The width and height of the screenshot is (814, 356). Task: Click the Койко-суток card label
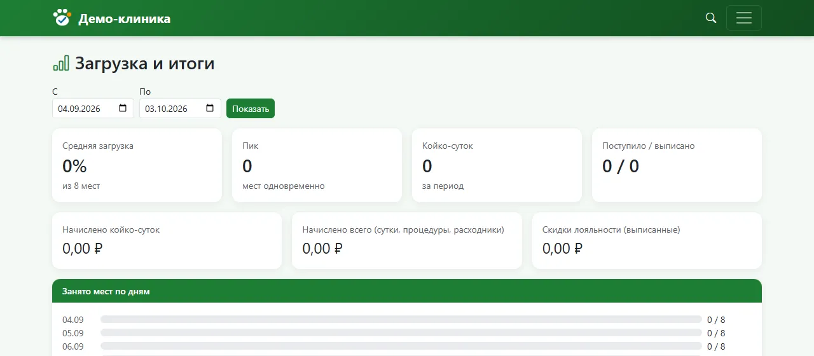(x=448, y=146)
